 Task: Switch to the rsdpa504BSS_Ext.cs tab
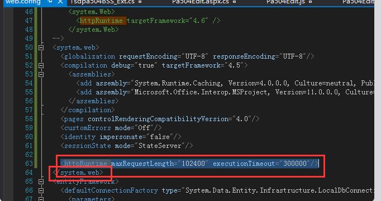coord(103,2)
